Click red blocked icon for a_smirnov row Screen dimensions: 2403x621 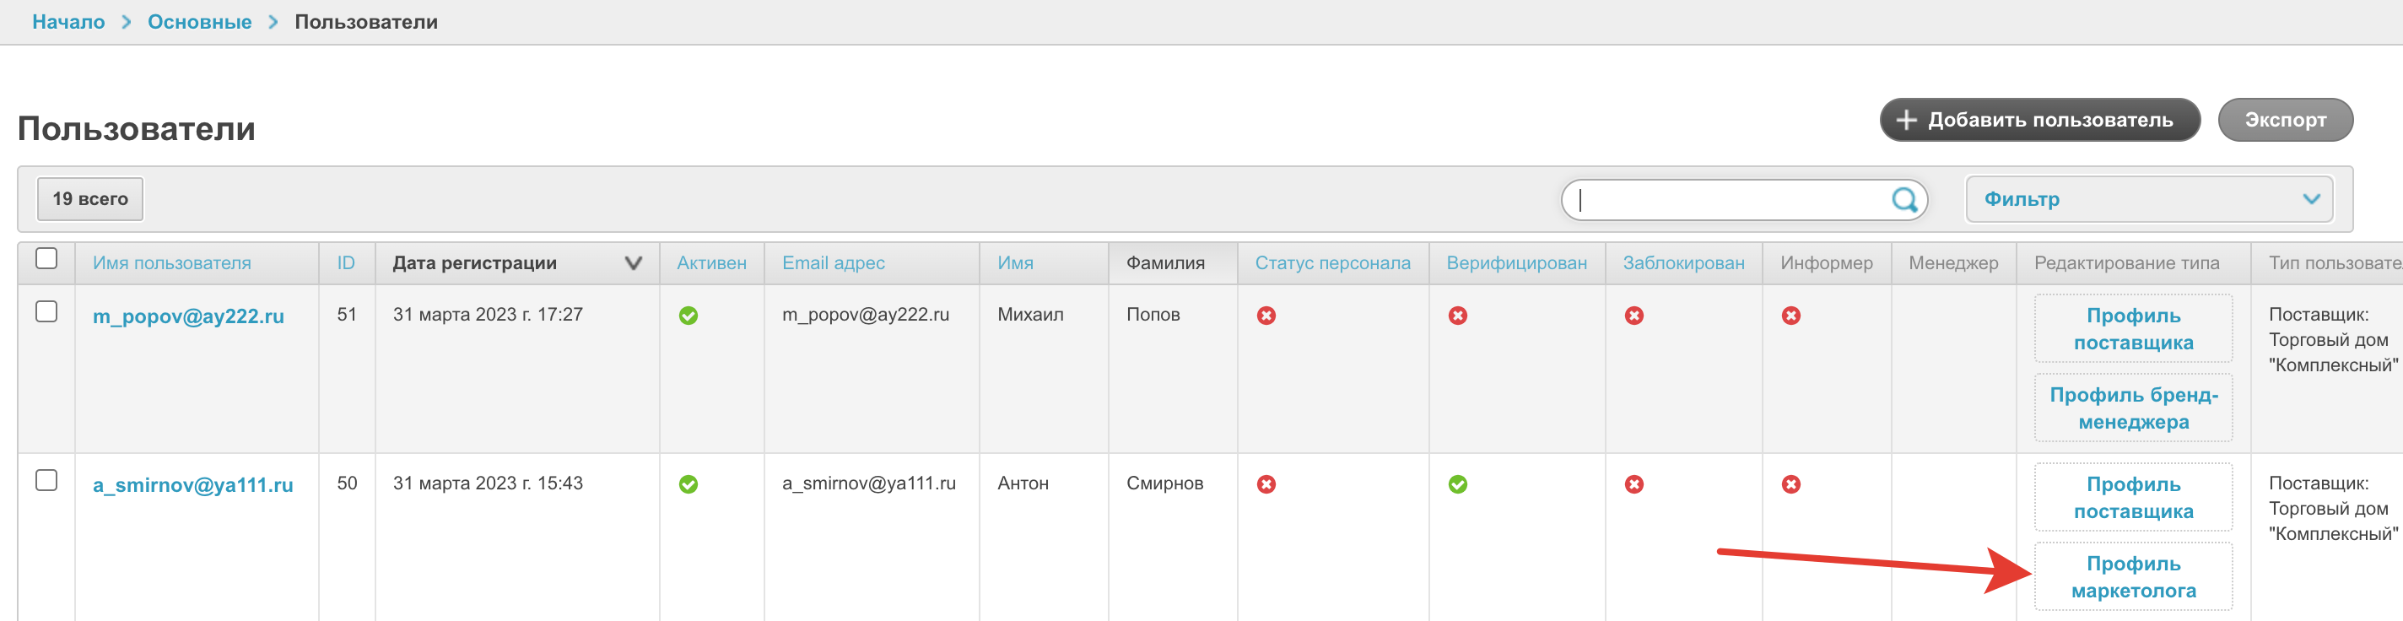pos(1633,485)
